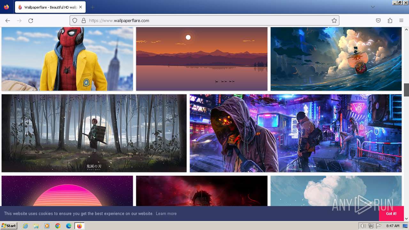The image size is (409, 230).
Task: Accept cookies with Got it! button
Action: pos(391,213)
